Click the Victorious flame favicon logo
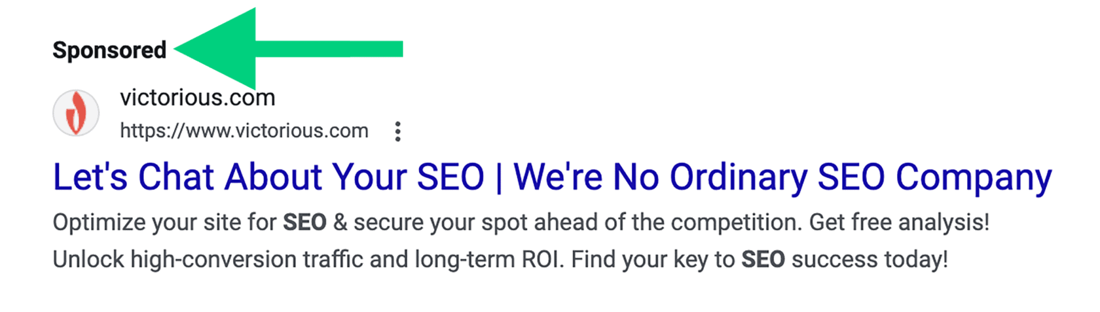Viewport: 1100px width, 312px height. [76, 113]
